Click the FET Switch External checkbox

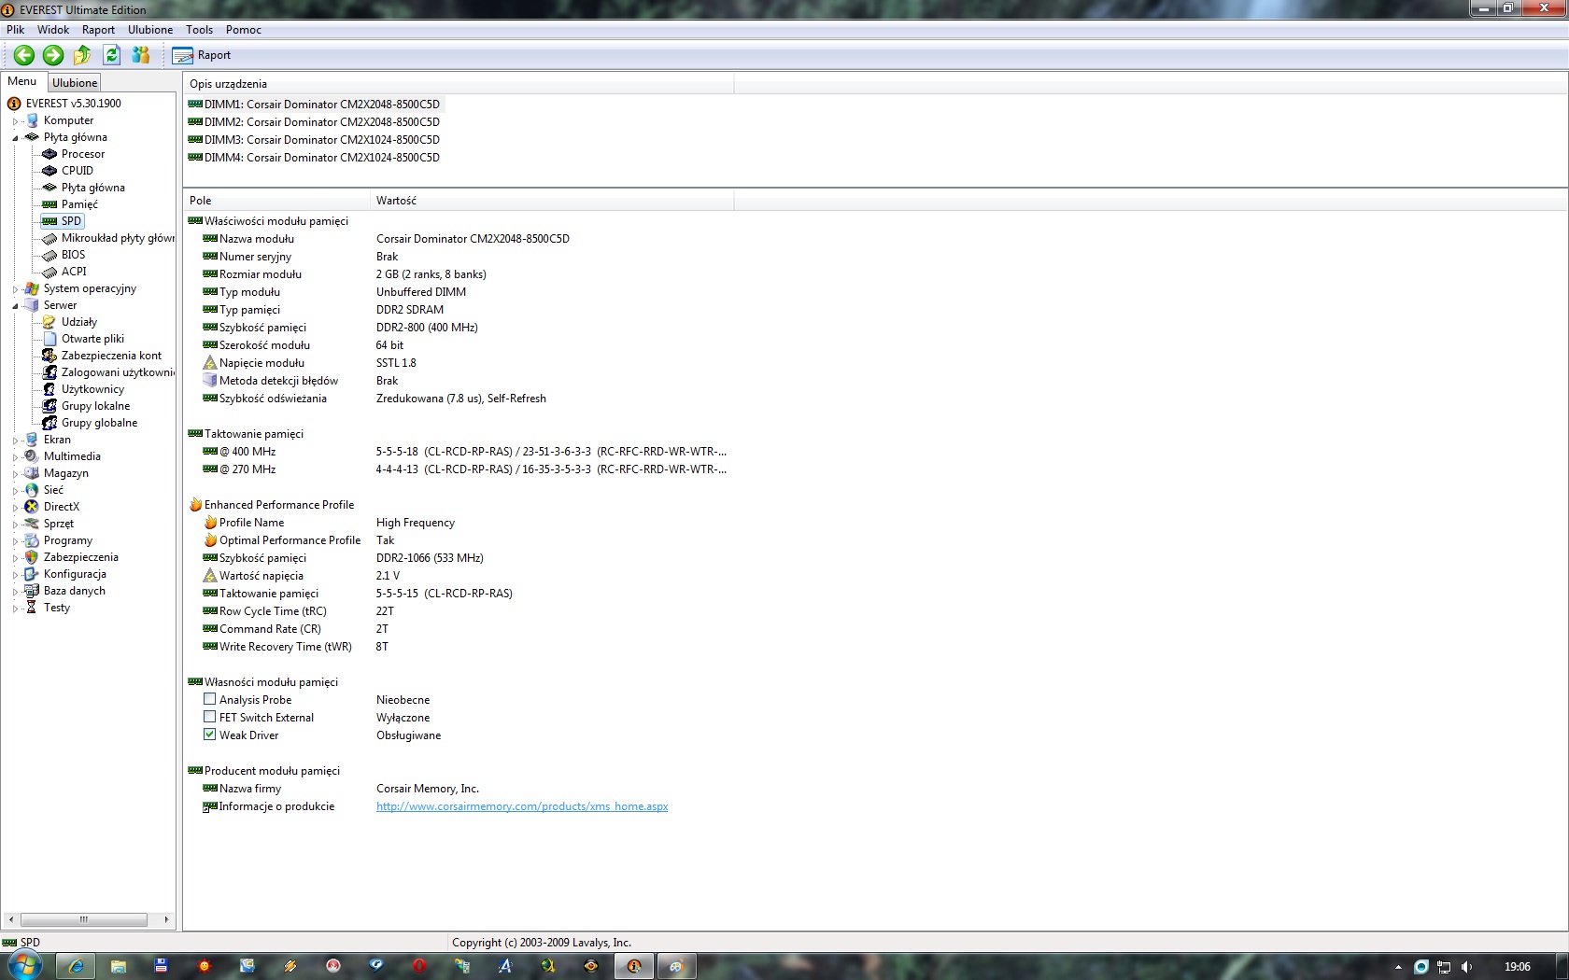point(210,717)
